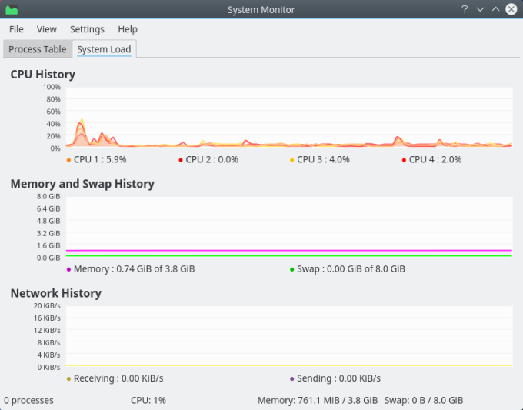
Task: Switch to the Process Table tab
Action: (x=37, y=49)
